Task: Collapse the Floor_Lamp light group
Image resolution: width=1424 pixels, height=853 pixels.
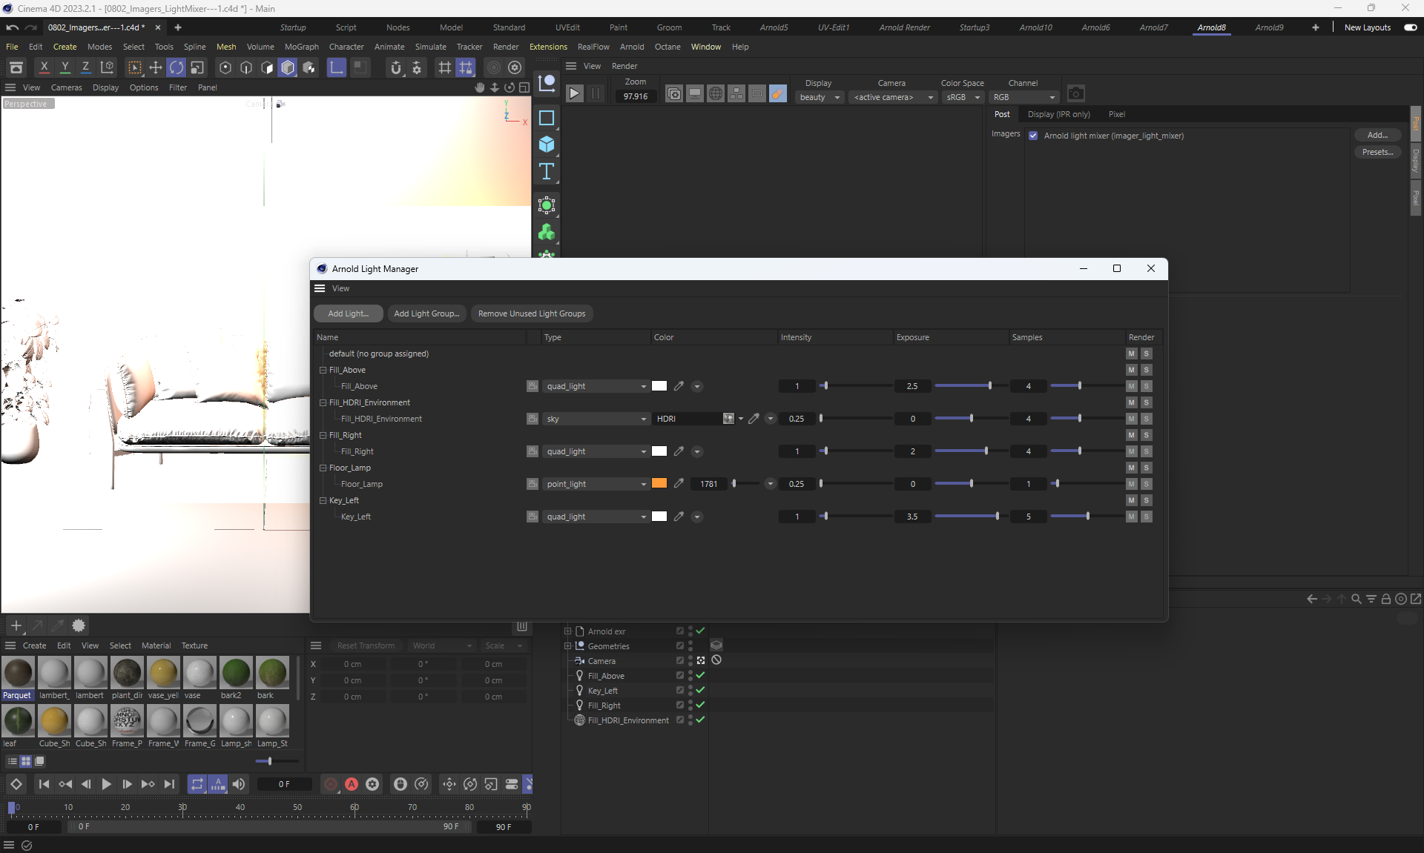Action: 323,468
